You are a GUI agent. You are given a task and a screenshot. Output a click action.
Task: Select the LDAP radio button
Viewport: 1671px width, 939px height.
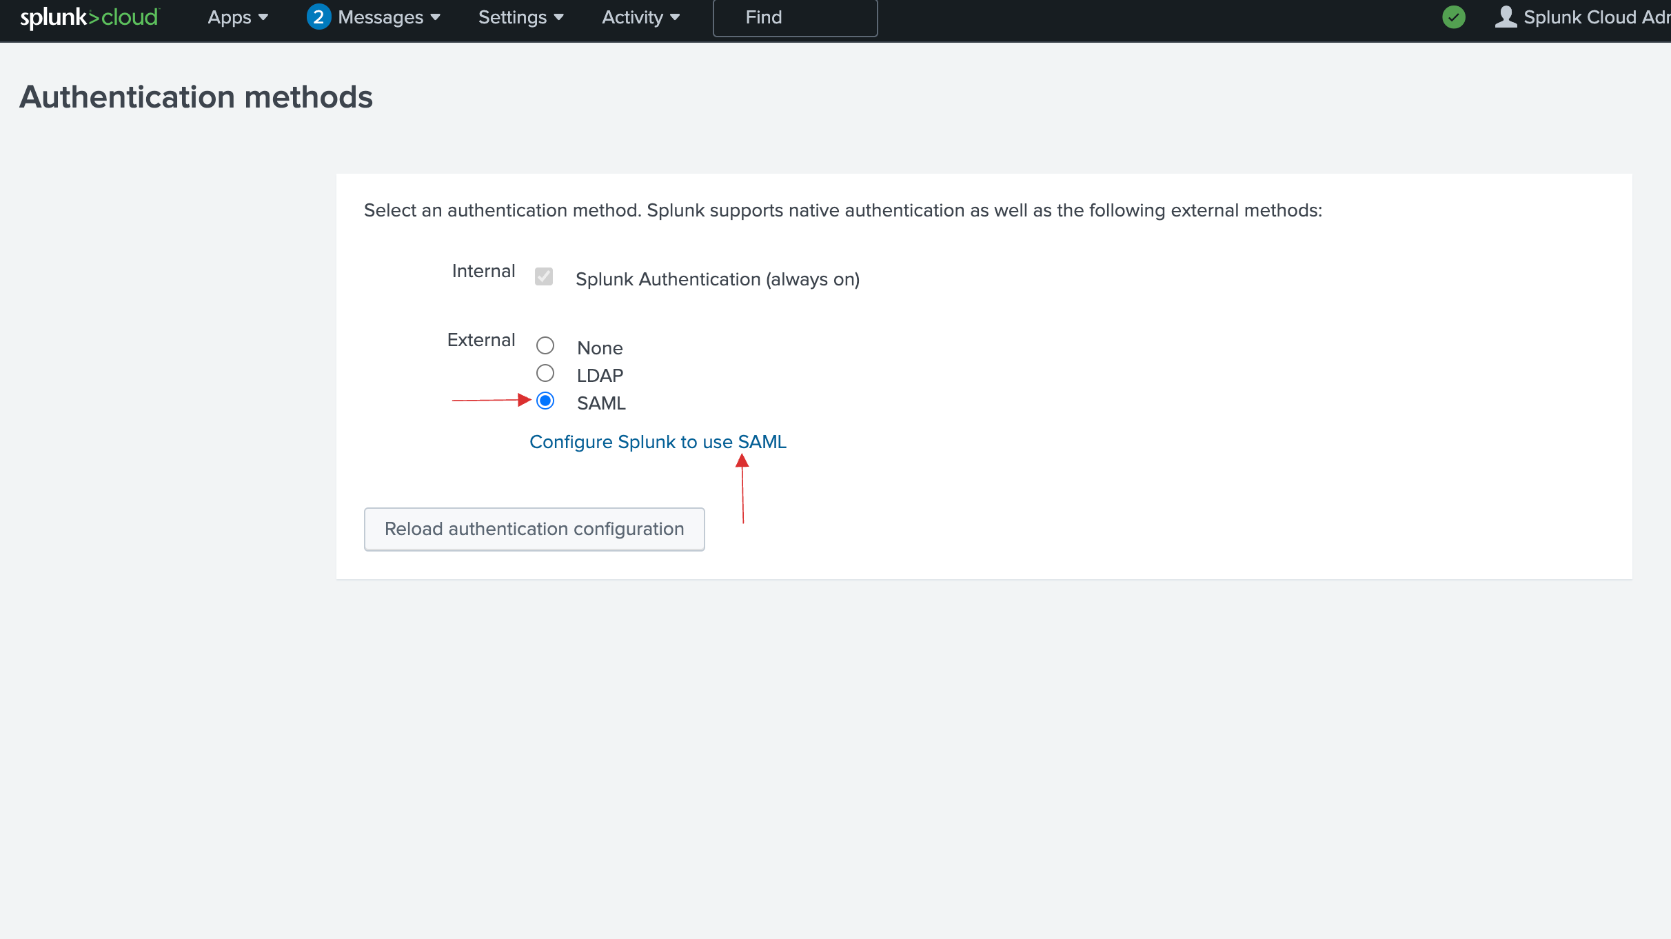tap(545, 373)
